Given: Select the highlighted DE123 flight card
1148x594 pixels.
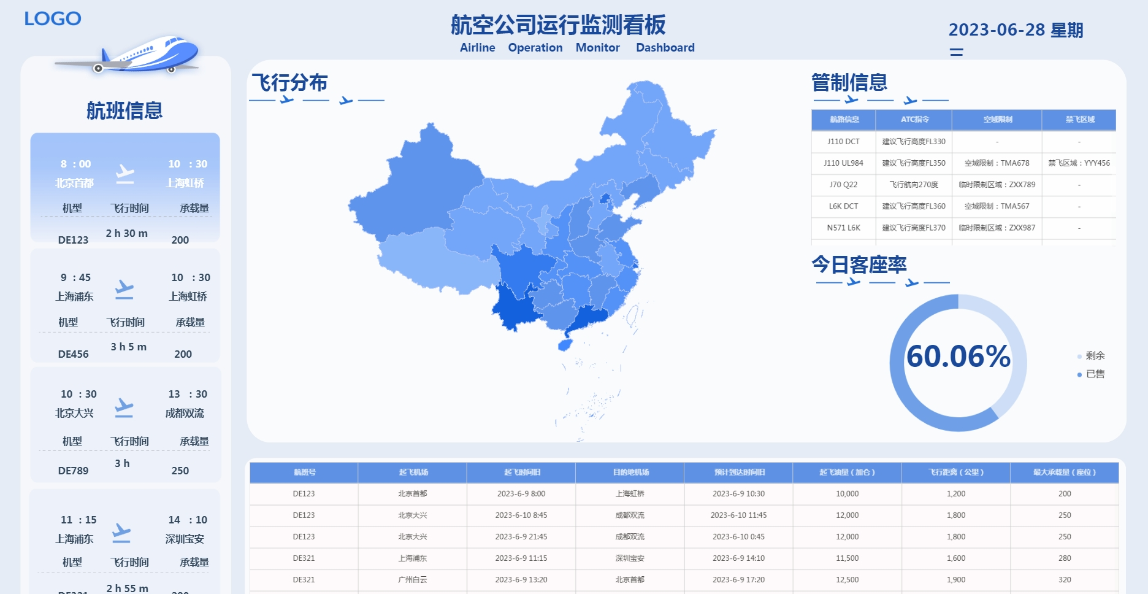Looking at the screenshot, I should point(125,187).
